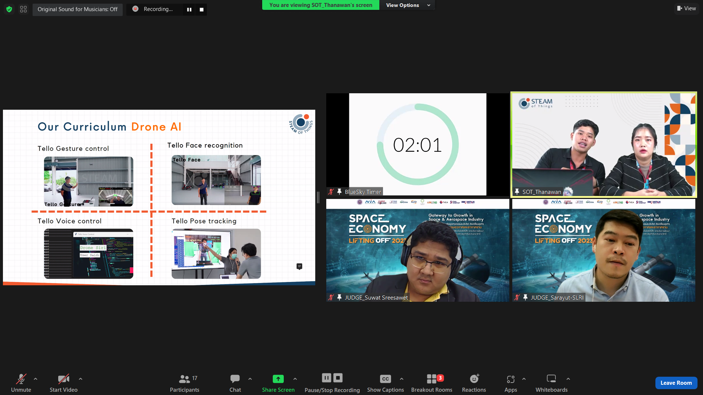This screenshot has width=703, height=395.
Task: Click the 'Tello Pose tracking' label
Action: click(x=204, y=221)
